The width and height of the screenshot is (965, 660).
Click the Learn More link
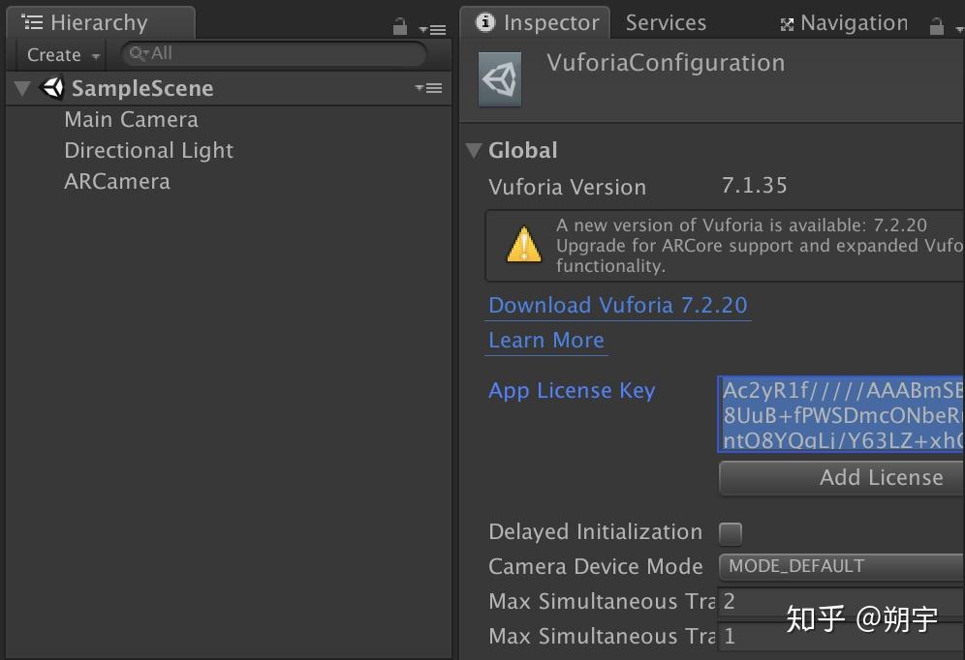click(546, 340)
